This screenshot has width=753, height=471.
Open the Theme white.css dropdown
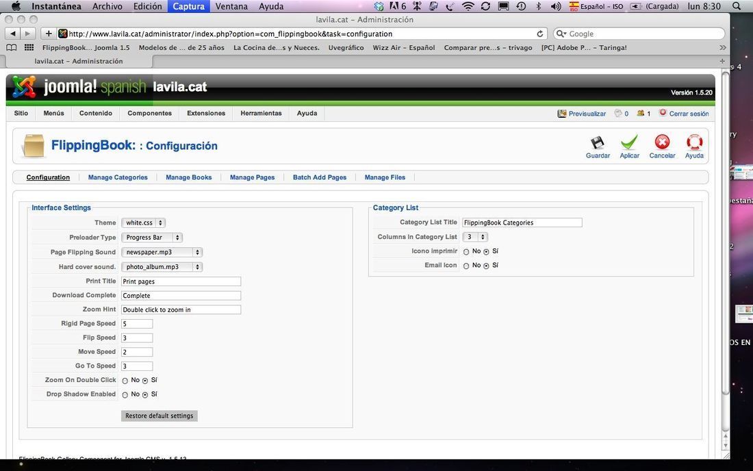click(x=143, y=222)
